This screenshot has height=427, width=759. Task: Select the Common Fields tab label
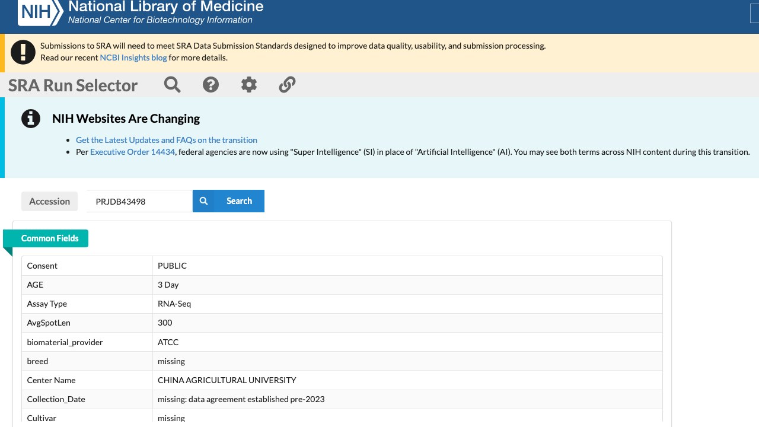coord(50,238)
